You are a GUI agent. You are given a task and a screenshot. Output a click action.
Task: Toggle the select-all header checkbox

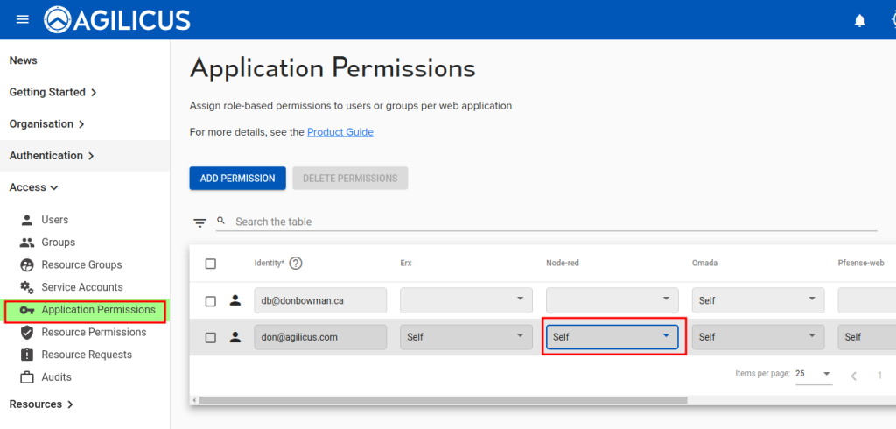click(x=210, y=264)
